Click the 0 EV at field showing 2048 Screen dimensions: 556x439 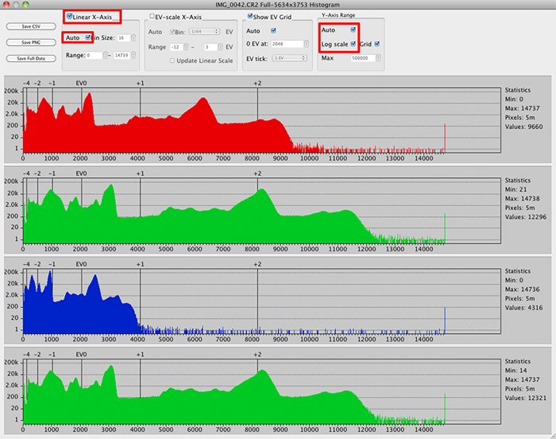pyautogui.click(x=288, y=44)
